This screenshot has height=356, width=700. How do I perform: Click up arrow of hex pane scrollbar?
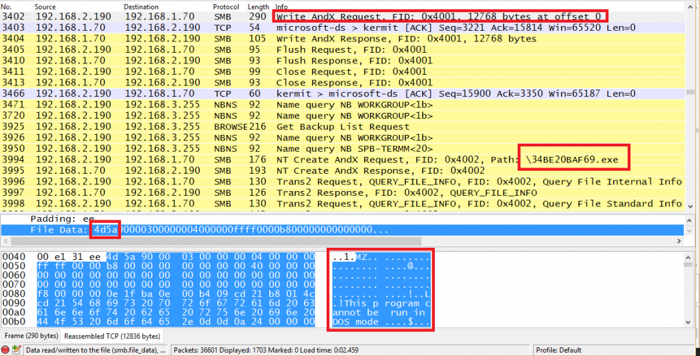point(689,256)
